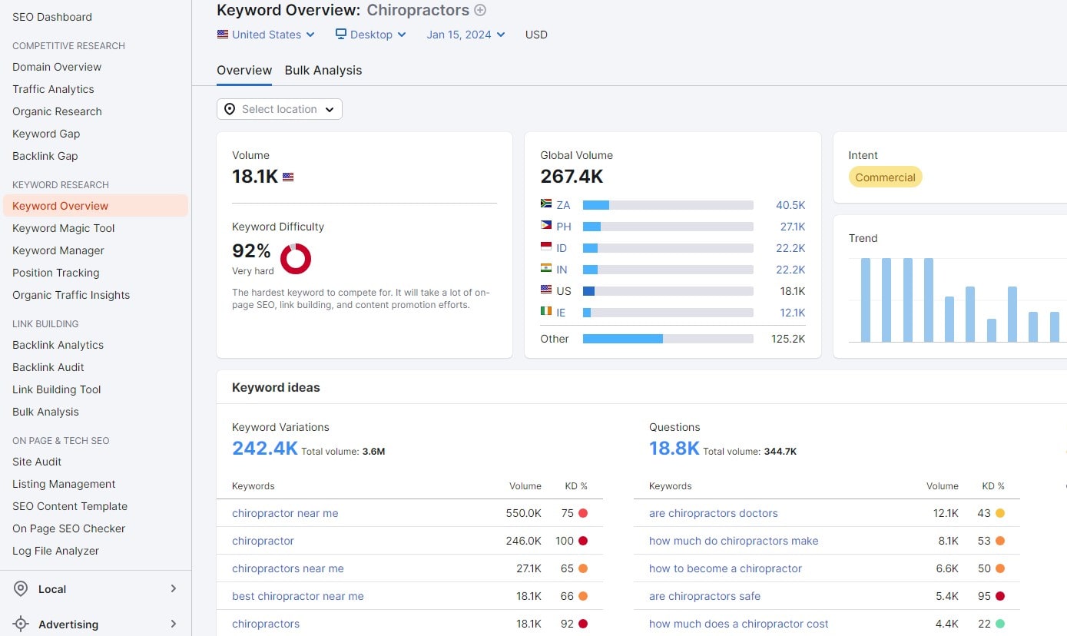
Task: Select Keyword Overview in sidebar
Action: pyautogui.click(x=95, y=206)
